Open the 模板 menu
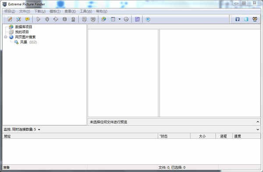 55,11
